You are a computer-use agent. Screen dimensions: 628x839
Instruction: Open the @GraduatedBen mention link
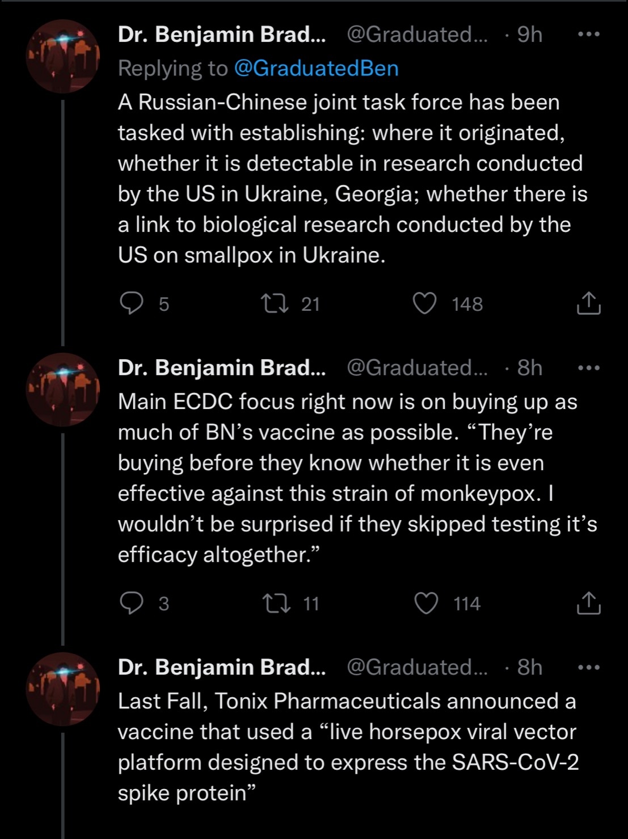tap(316, 68)
